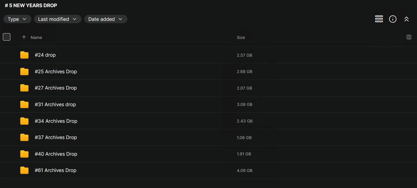Click the #61 Archives Drop folder icon

pos(24,170)
